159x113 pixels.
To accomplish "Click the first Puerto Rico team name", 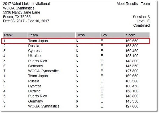I will 38,61.
